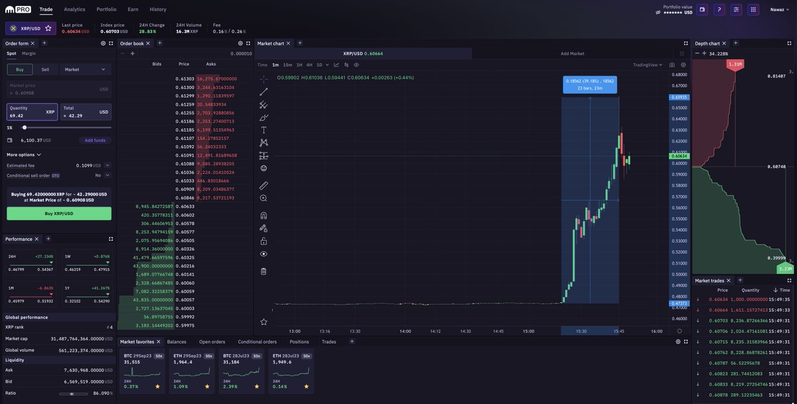This screenshot has width=797, height=404.
Task: Open the help icon in the top bar
Action: tap(719, 8)
